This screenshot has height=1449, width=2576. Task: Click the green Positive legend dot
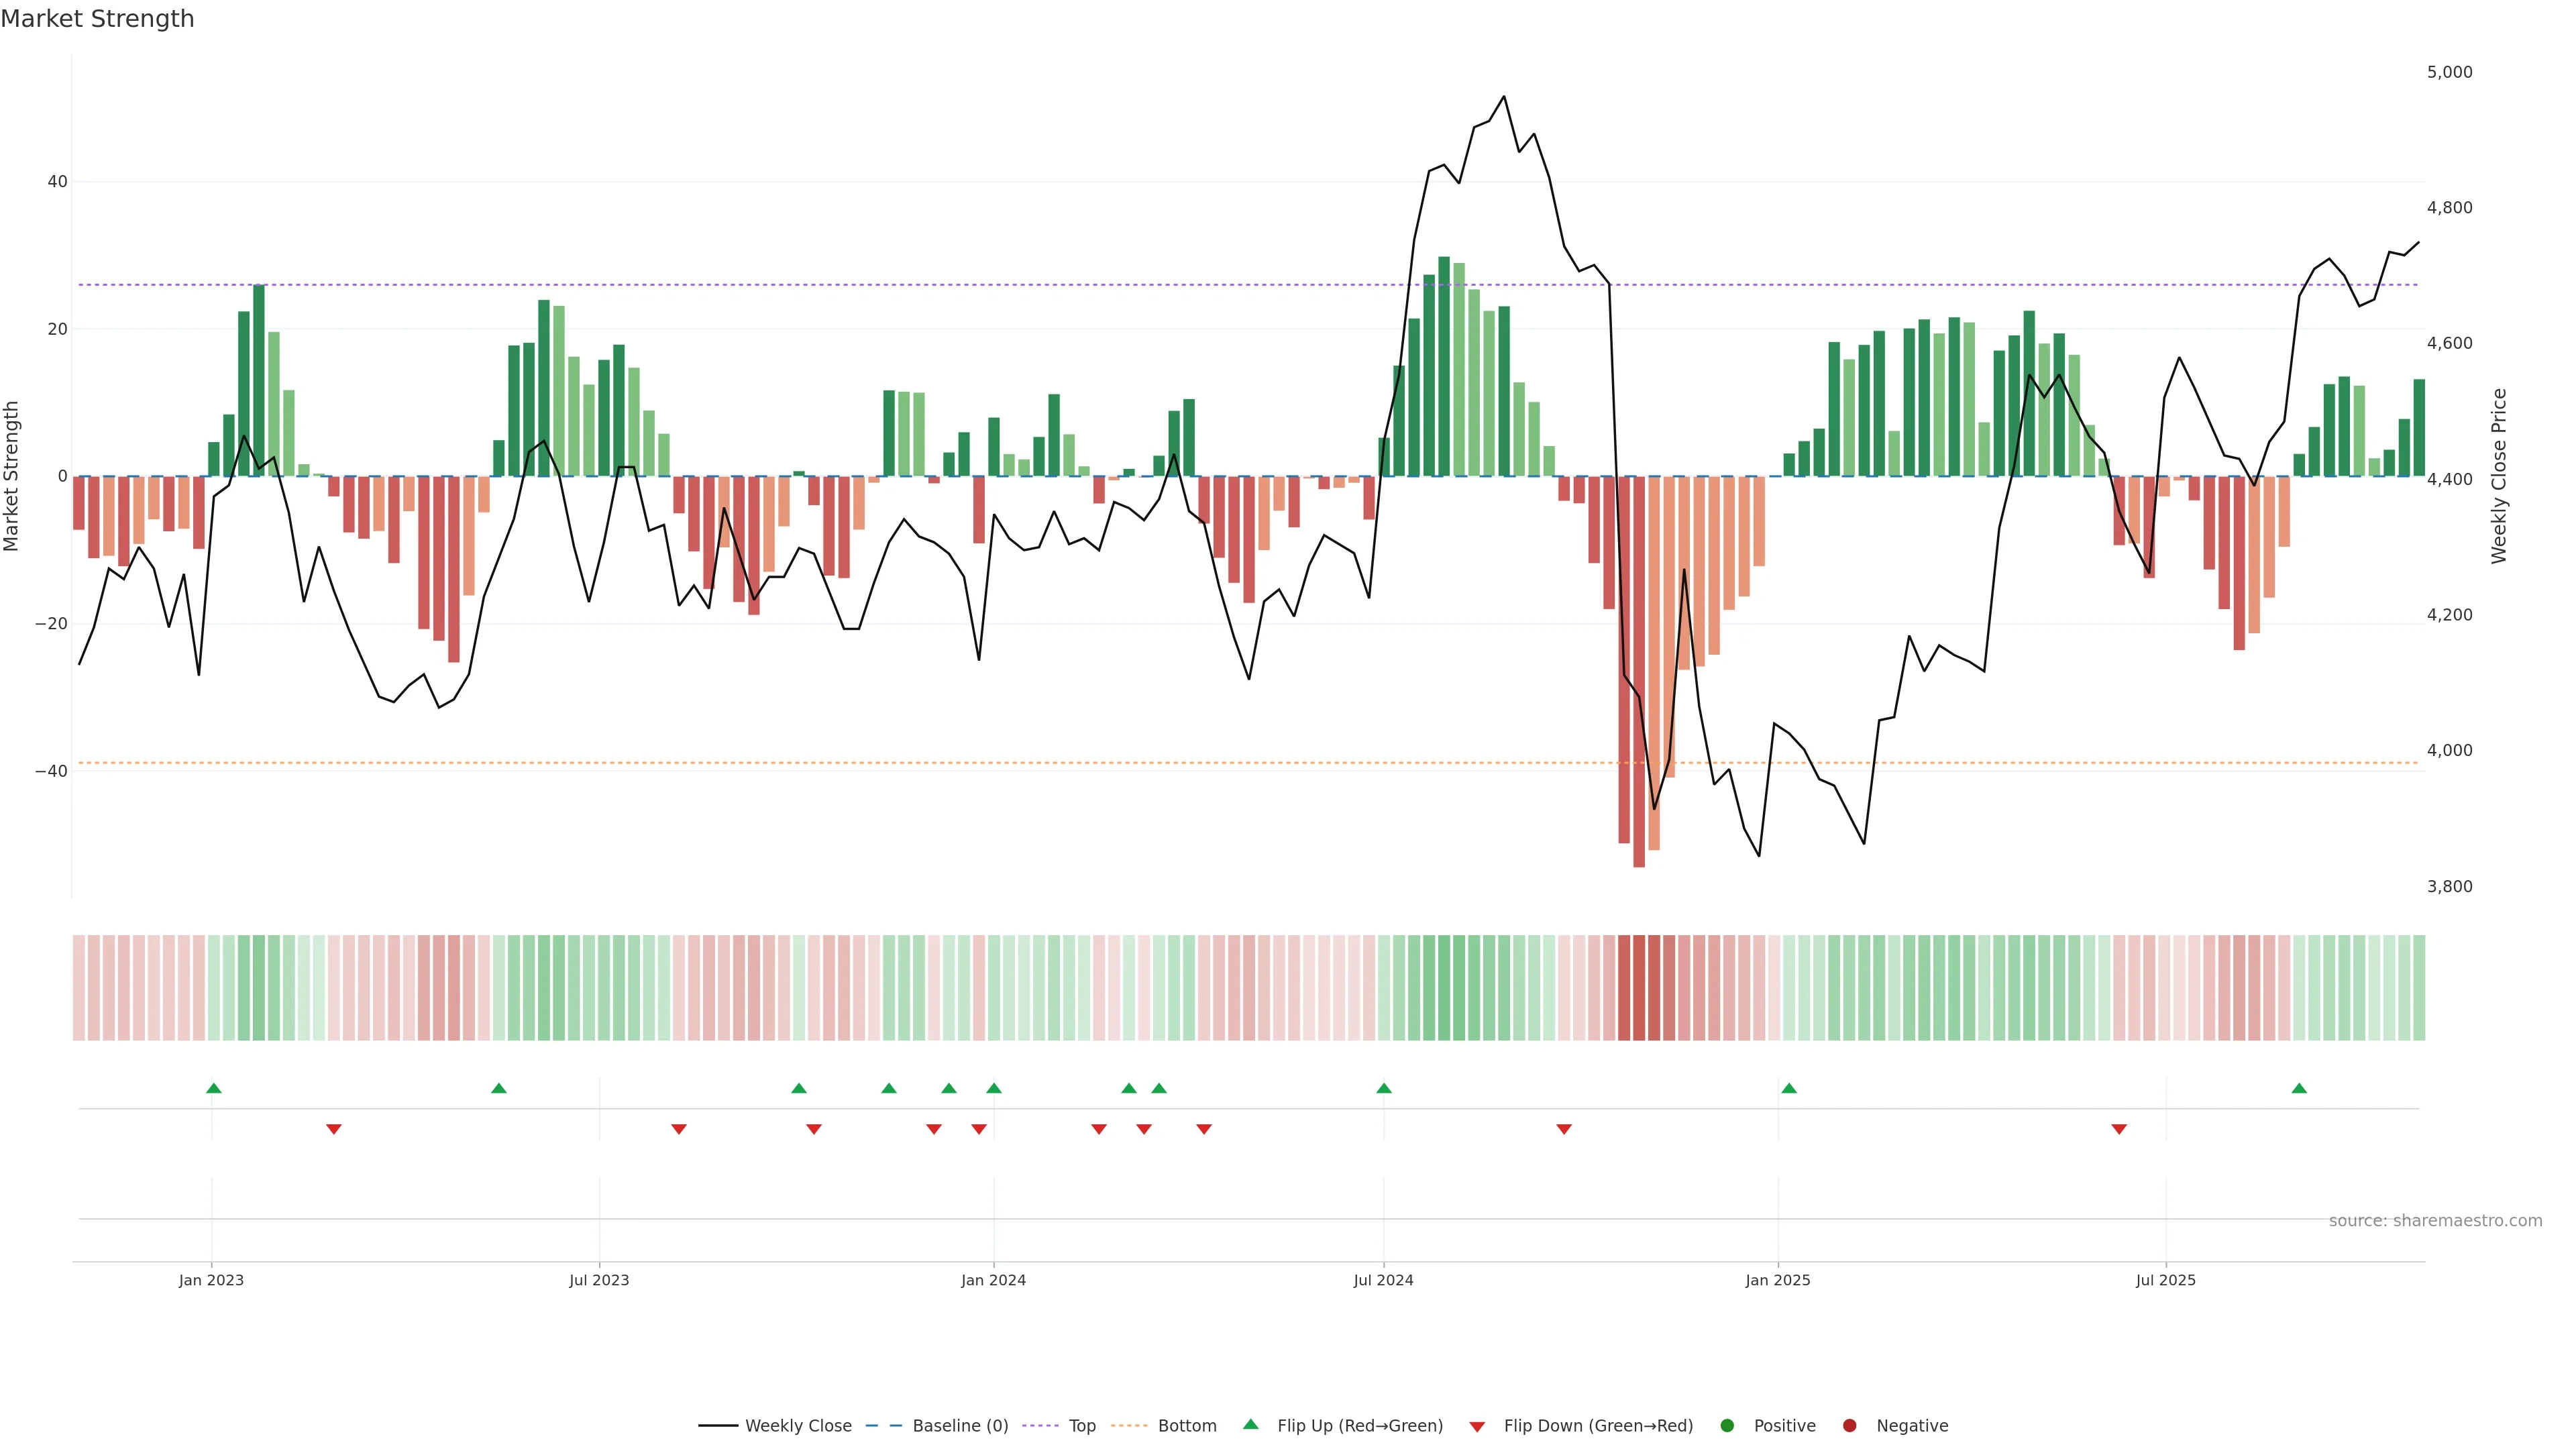1727,1426
